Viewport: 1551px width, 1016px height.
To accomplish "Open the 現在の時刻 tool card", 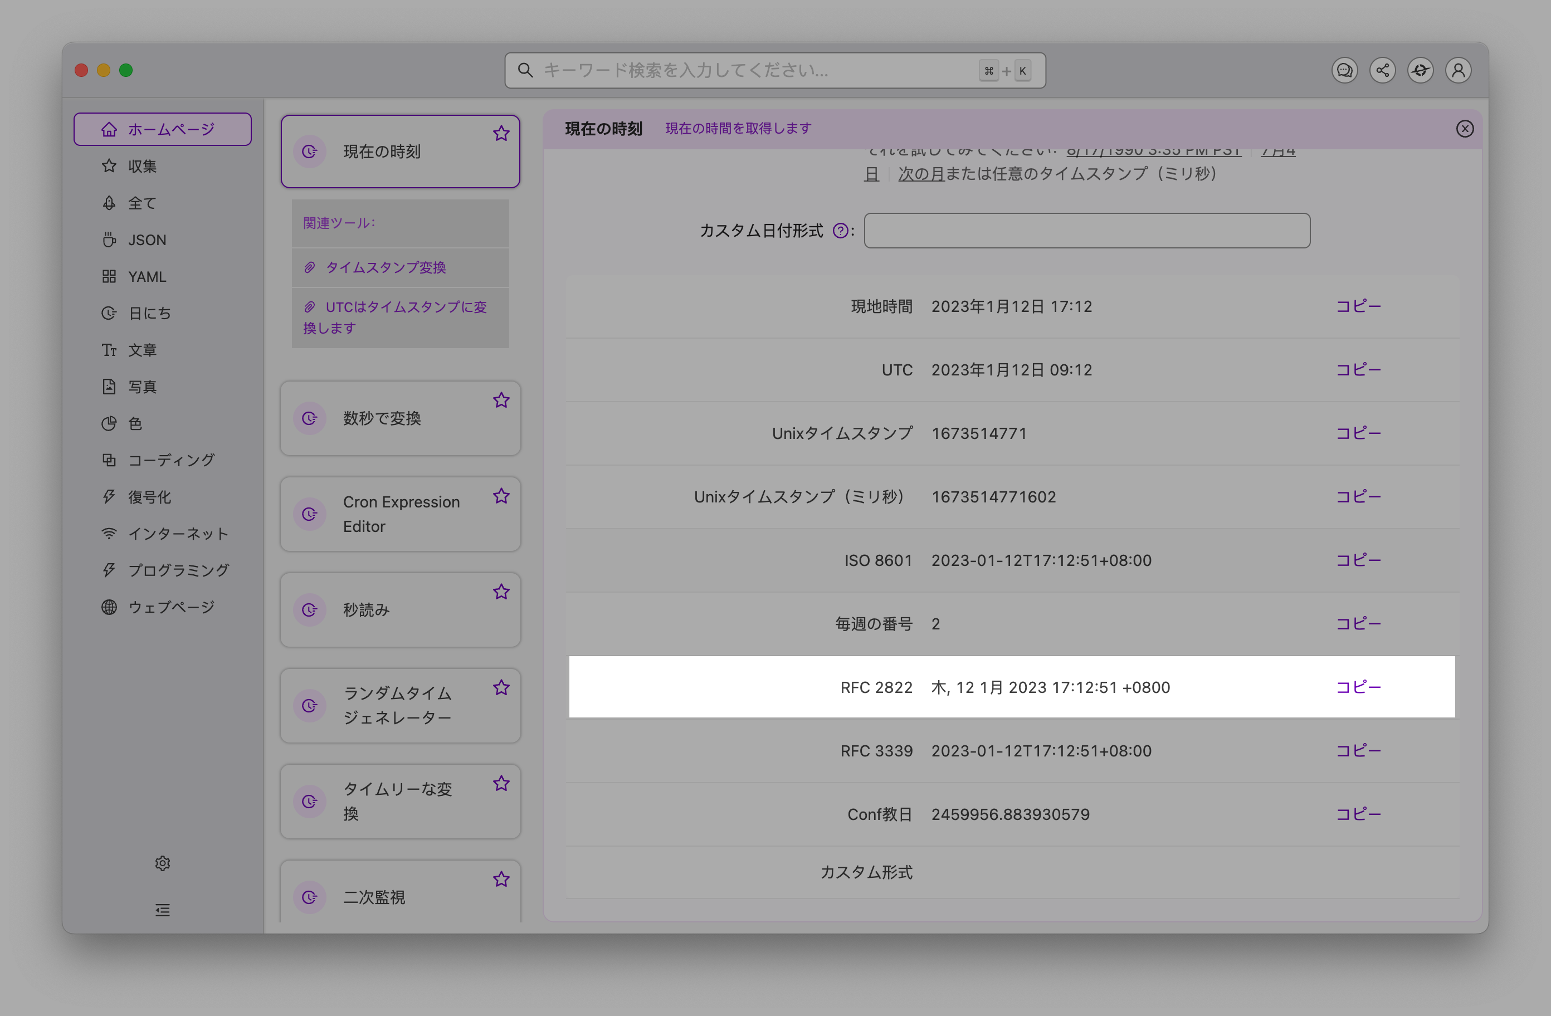I will pyautogui.click(x=400, y=152).
